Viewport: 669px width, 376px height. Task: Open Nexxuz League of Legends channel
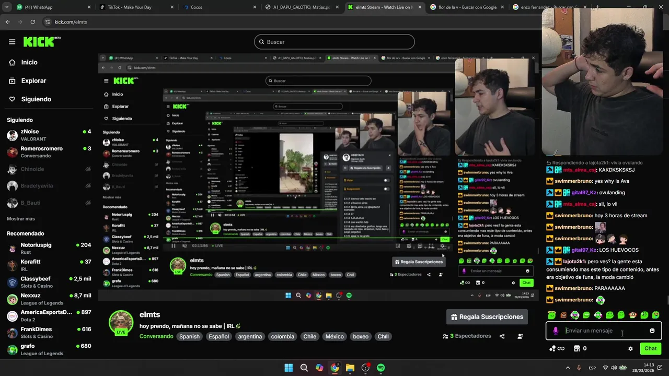[49, 299]
